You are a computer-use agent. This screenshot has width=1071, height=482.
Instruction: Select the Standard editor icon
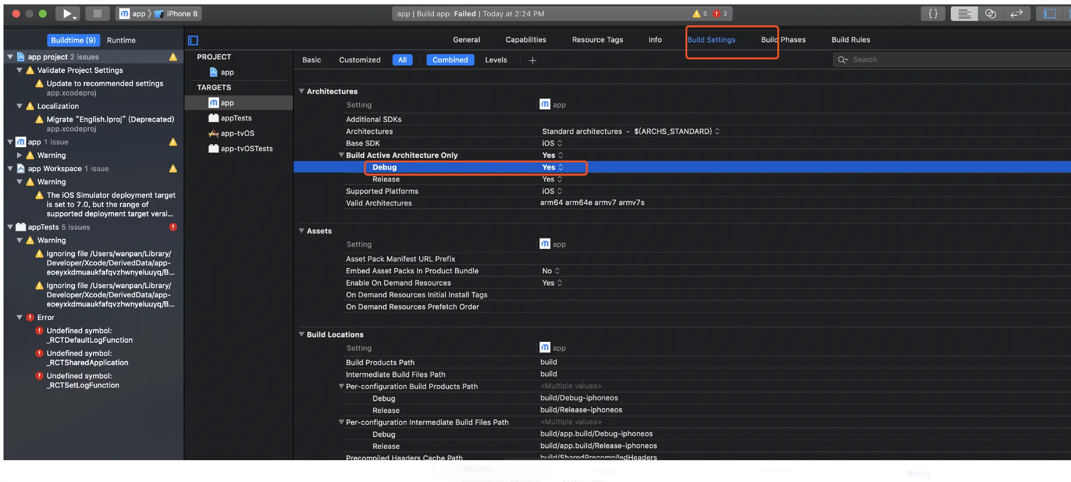[x=964, y=14]
